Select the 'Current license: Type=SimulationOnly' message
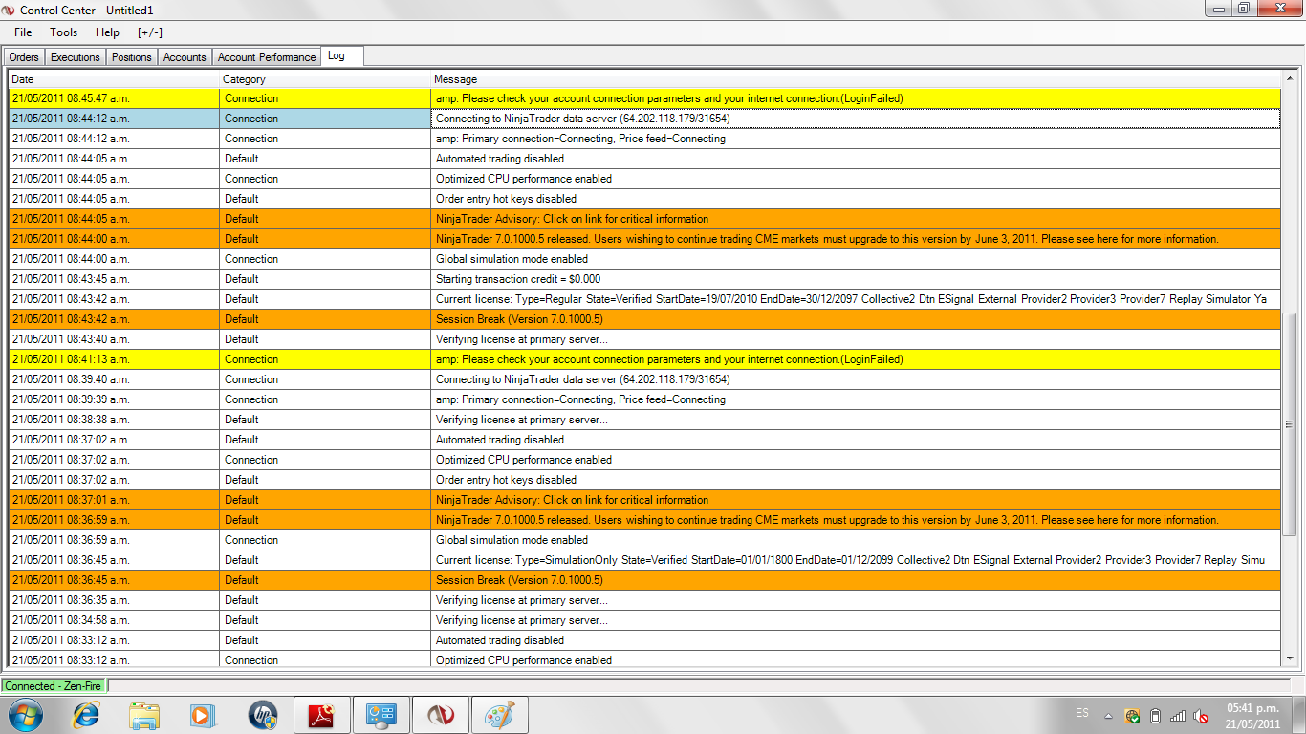The image size is (1306, 734). tap(856, 560)
